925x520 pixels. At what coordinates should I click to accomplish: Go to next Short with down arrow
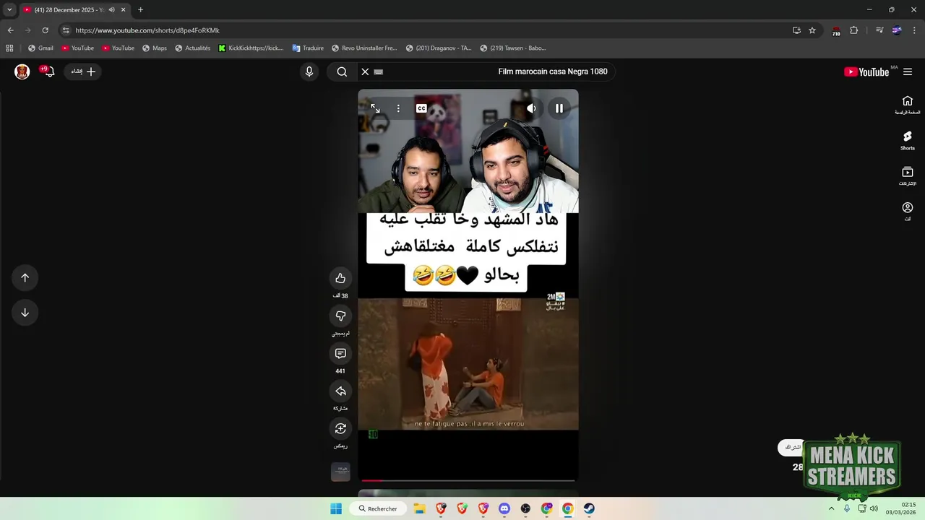tap(25, 313)
